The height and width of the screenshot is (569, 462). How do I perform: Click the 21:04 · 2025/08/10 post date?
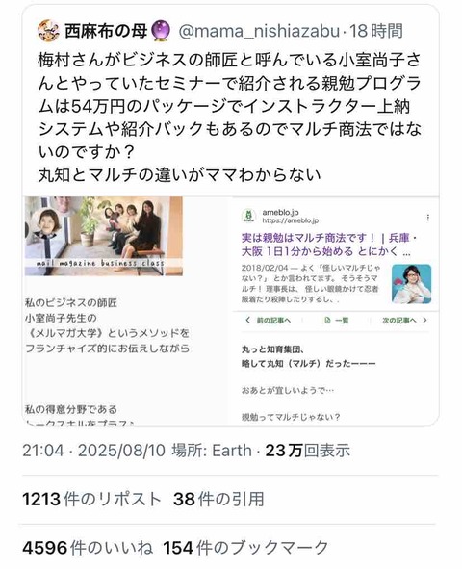(x=94, y=451)
